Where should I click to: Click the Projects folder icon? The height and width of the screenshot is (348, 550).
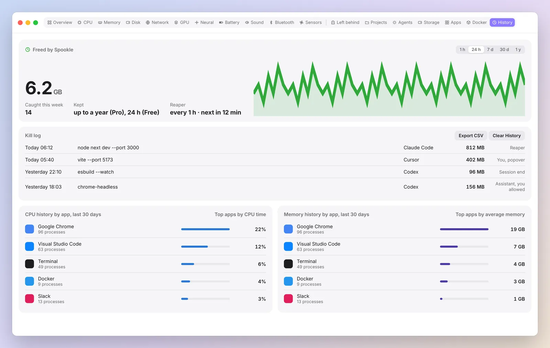pos(367,22)
